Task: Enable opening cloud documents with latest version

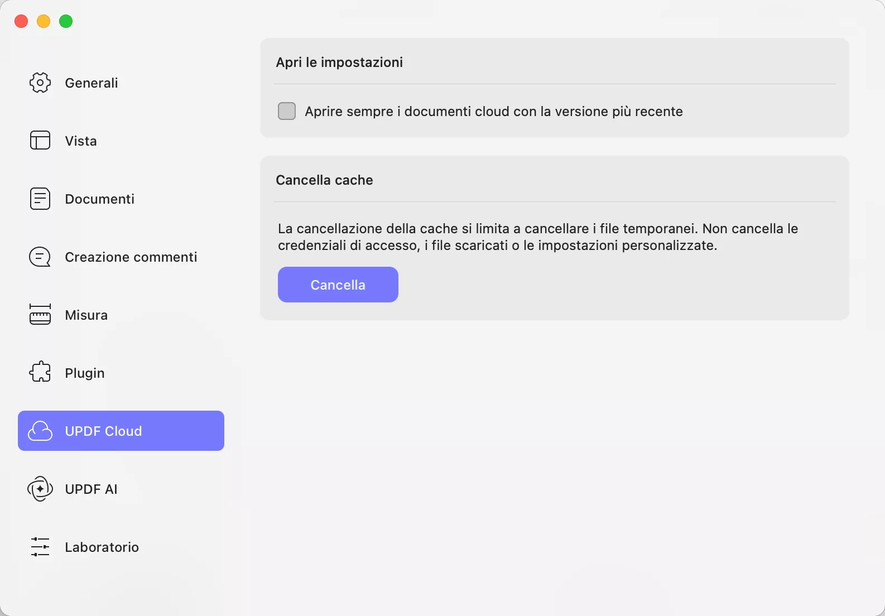Action: point(286,111)
